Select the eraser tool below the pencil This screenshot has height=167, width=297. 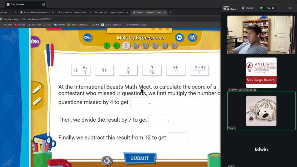[37, 101]
